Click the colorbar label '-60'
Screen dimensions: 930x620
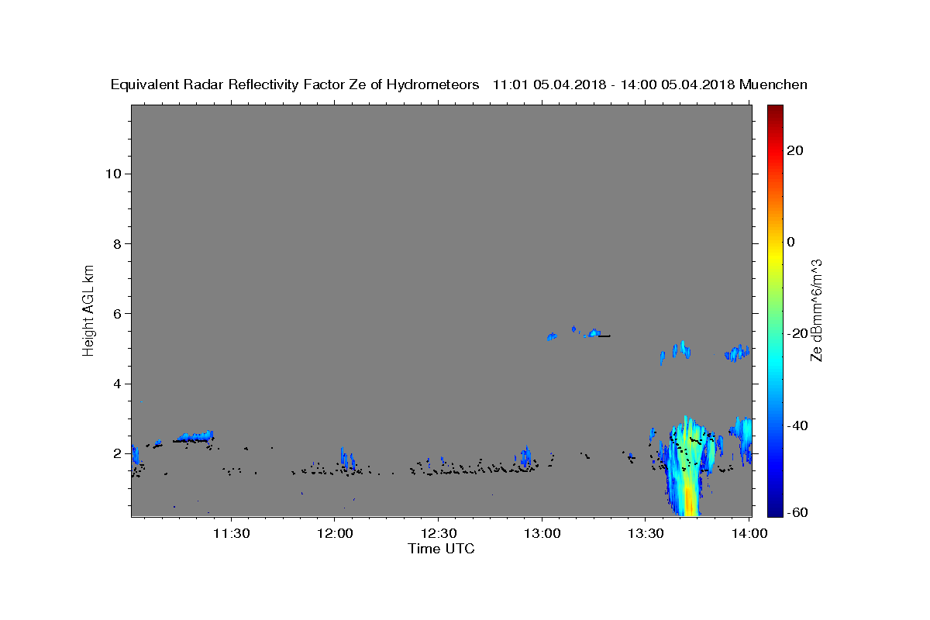[x=797, y=512]
